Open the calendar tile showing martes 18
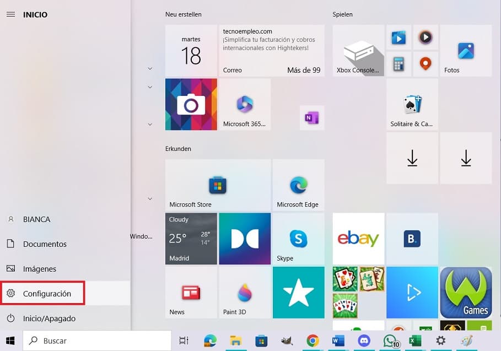 coord(191,51)
